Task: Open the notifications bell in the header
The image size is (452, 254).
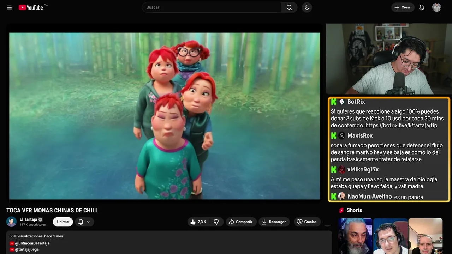Action: click(422, 7)
